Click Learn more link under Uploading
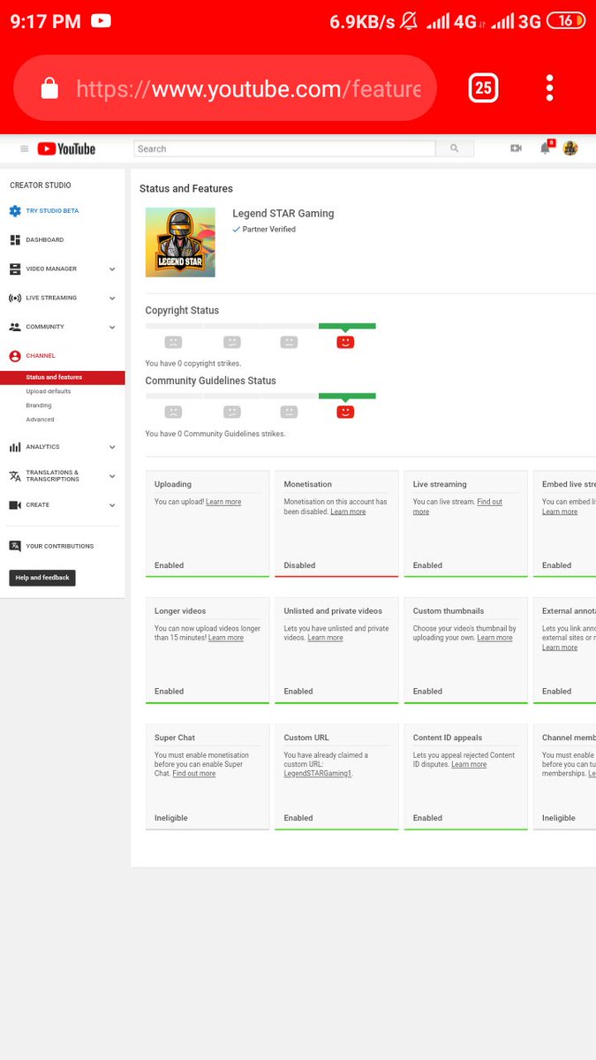The image size is (596, 1060). [223, 502]
